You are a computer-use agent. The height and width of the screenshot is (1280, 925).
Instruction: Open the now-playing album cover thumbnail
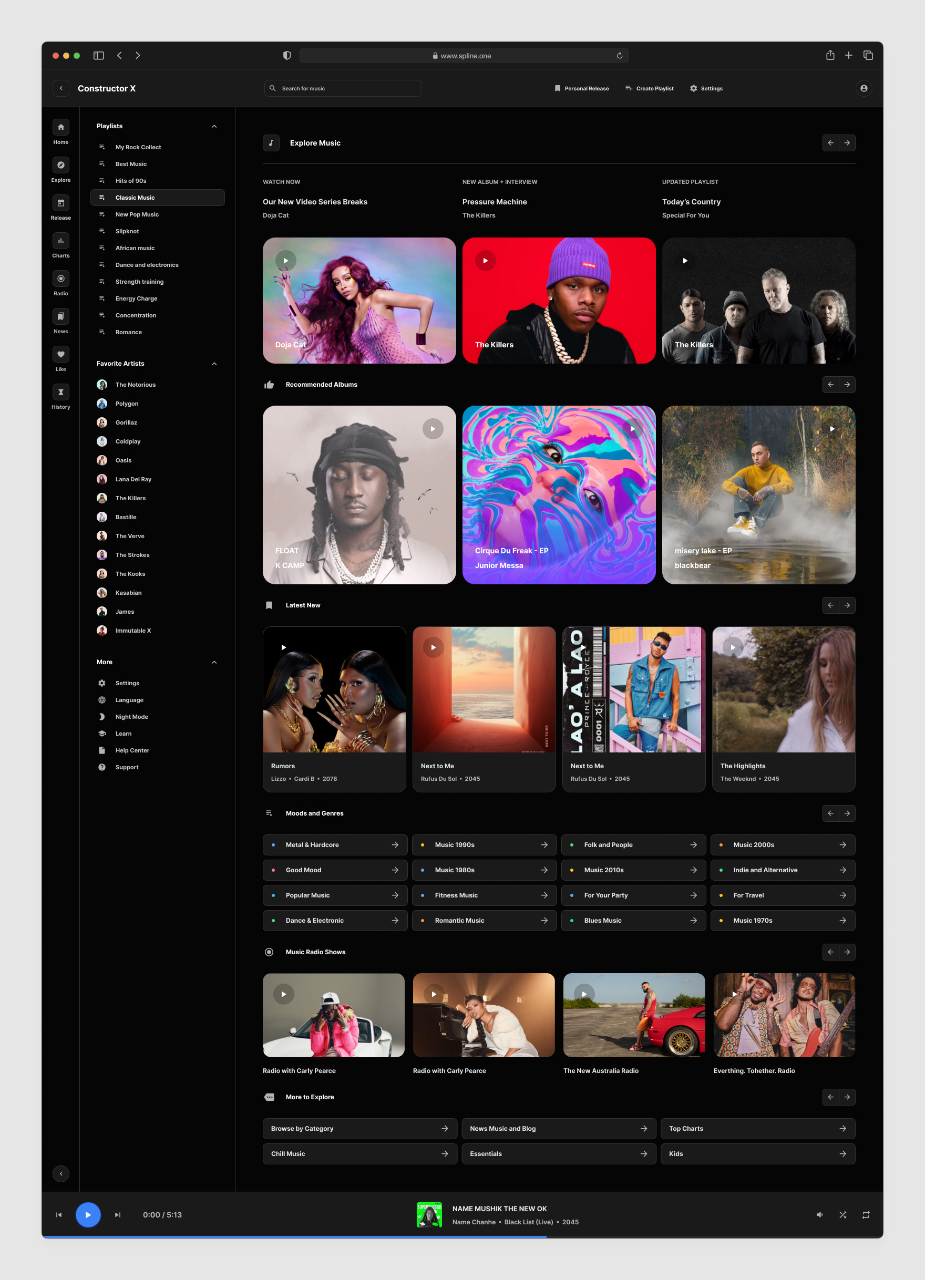coord(429,1214)
